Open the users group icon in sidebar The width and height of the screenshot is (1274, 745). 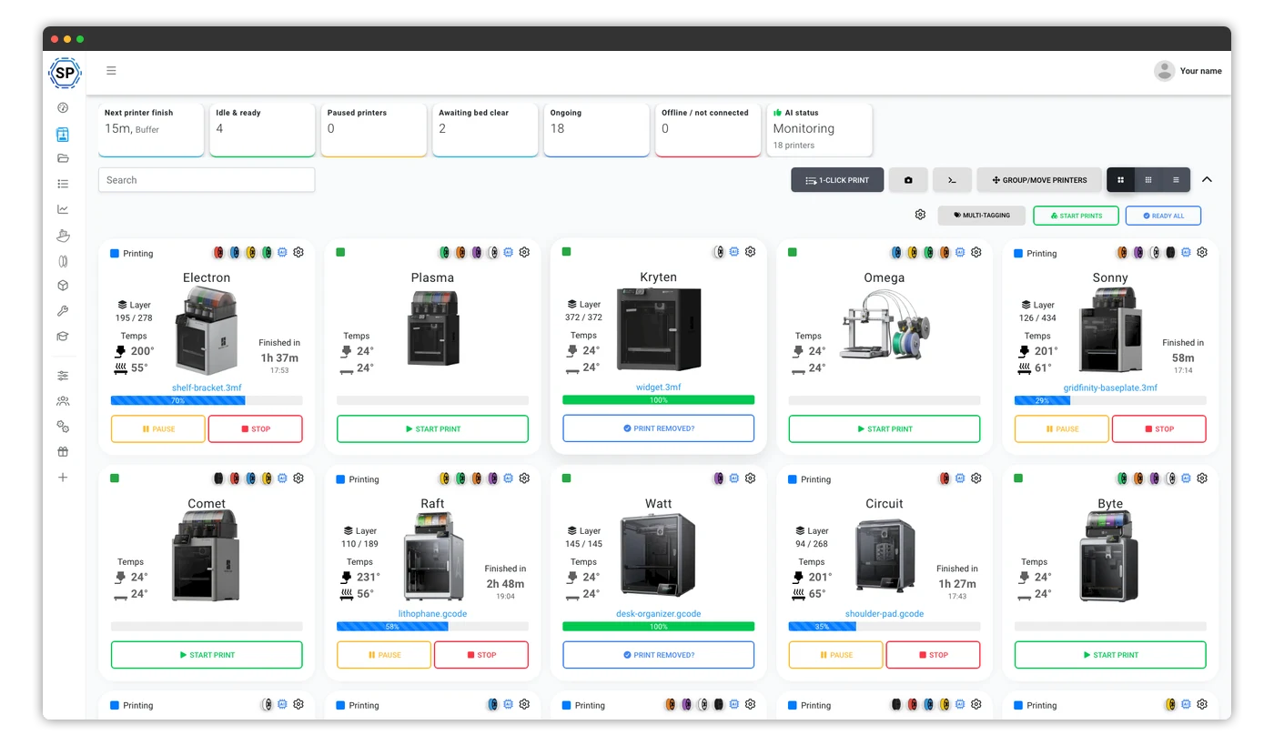(63, 401)
